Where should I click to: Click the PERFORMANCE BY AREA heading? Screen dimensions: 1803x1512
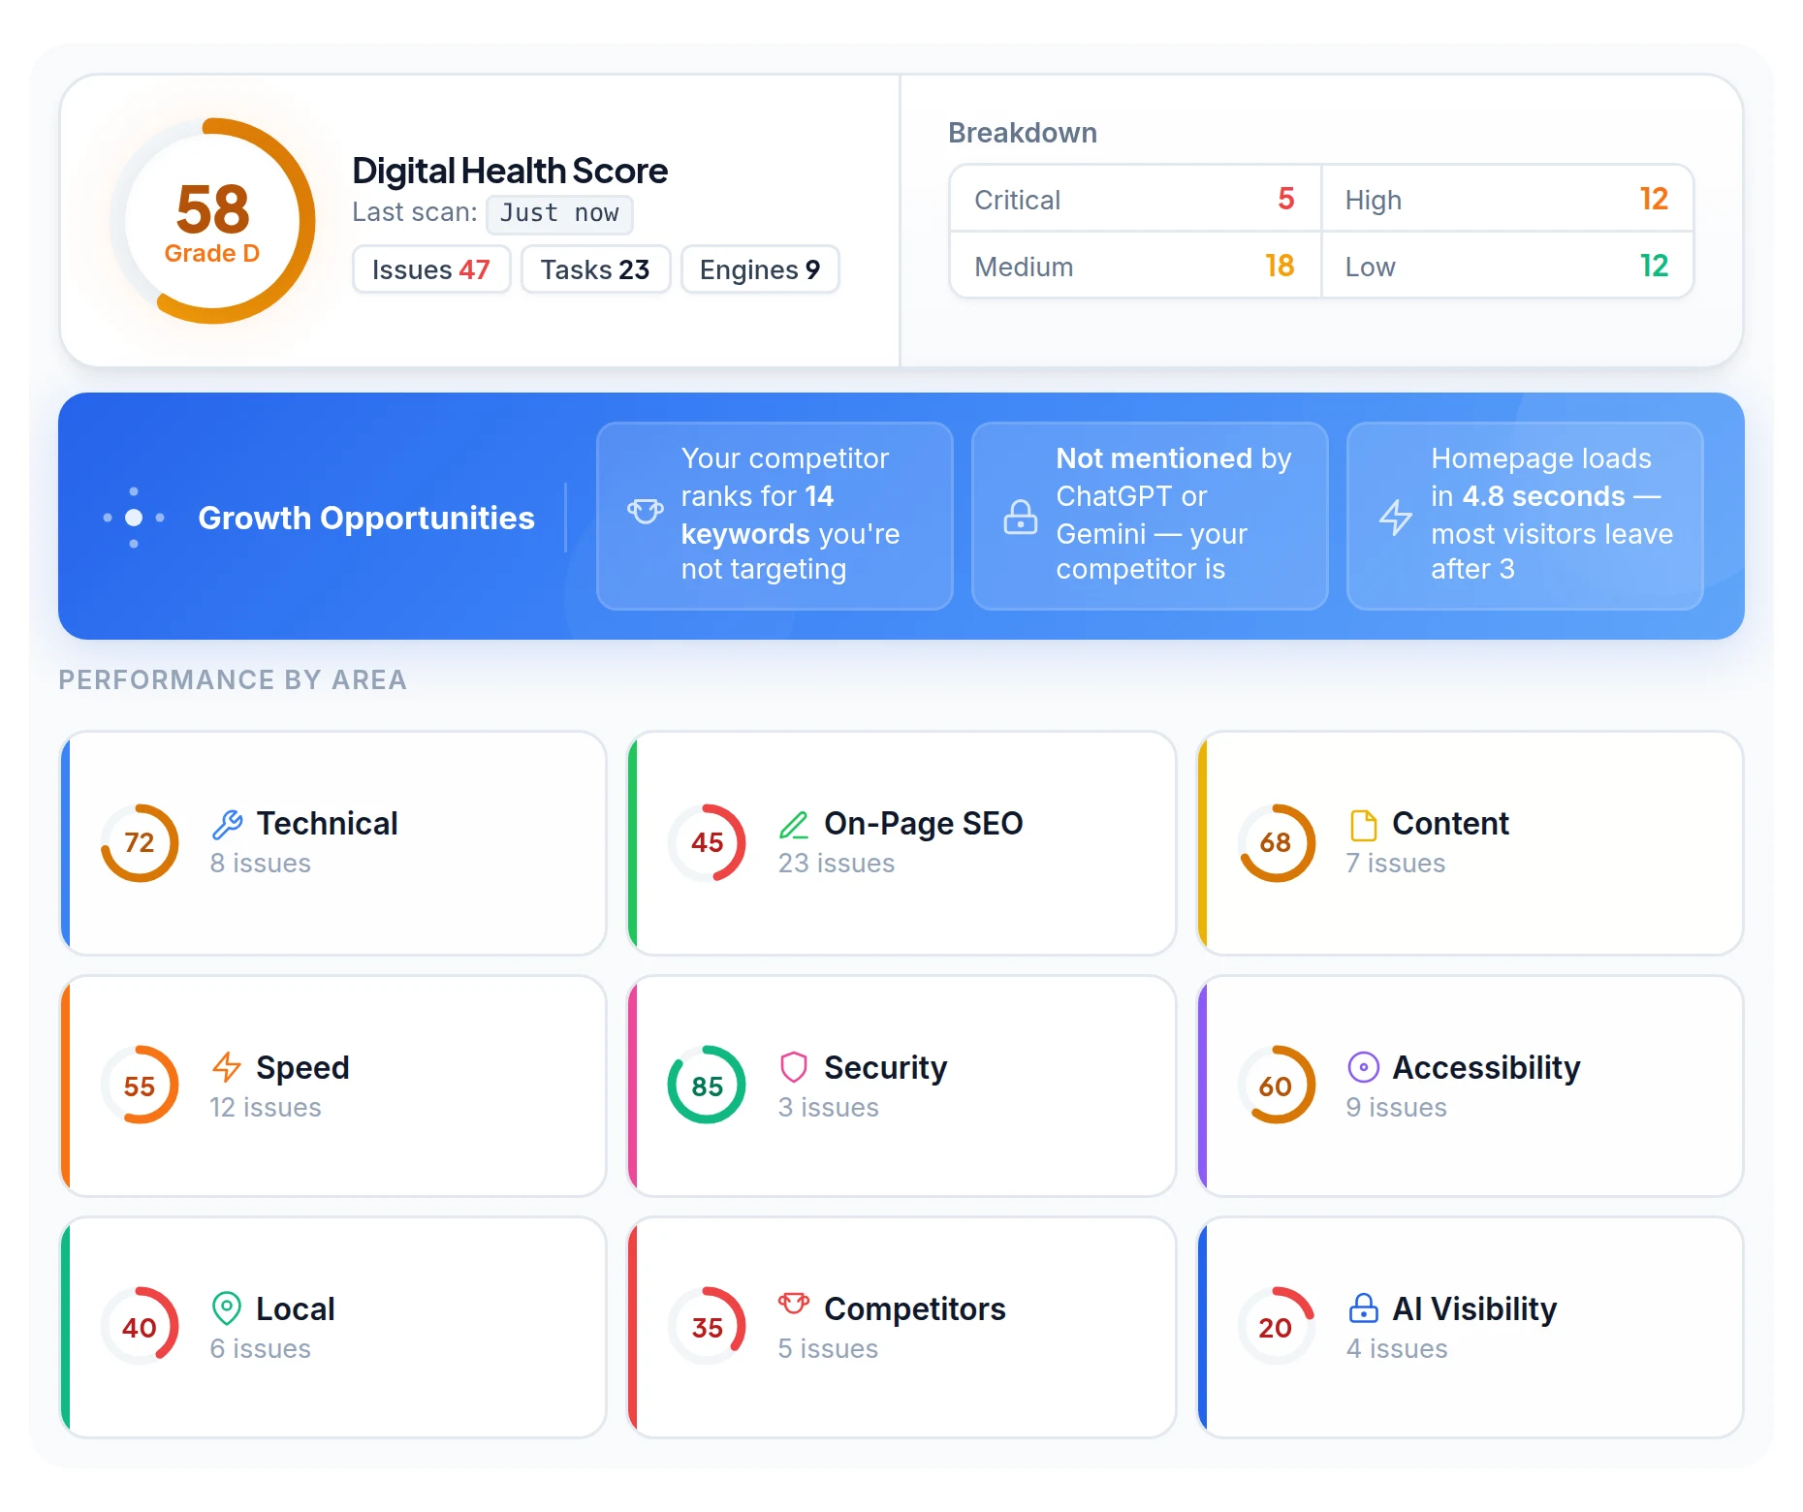pos(233,679)
